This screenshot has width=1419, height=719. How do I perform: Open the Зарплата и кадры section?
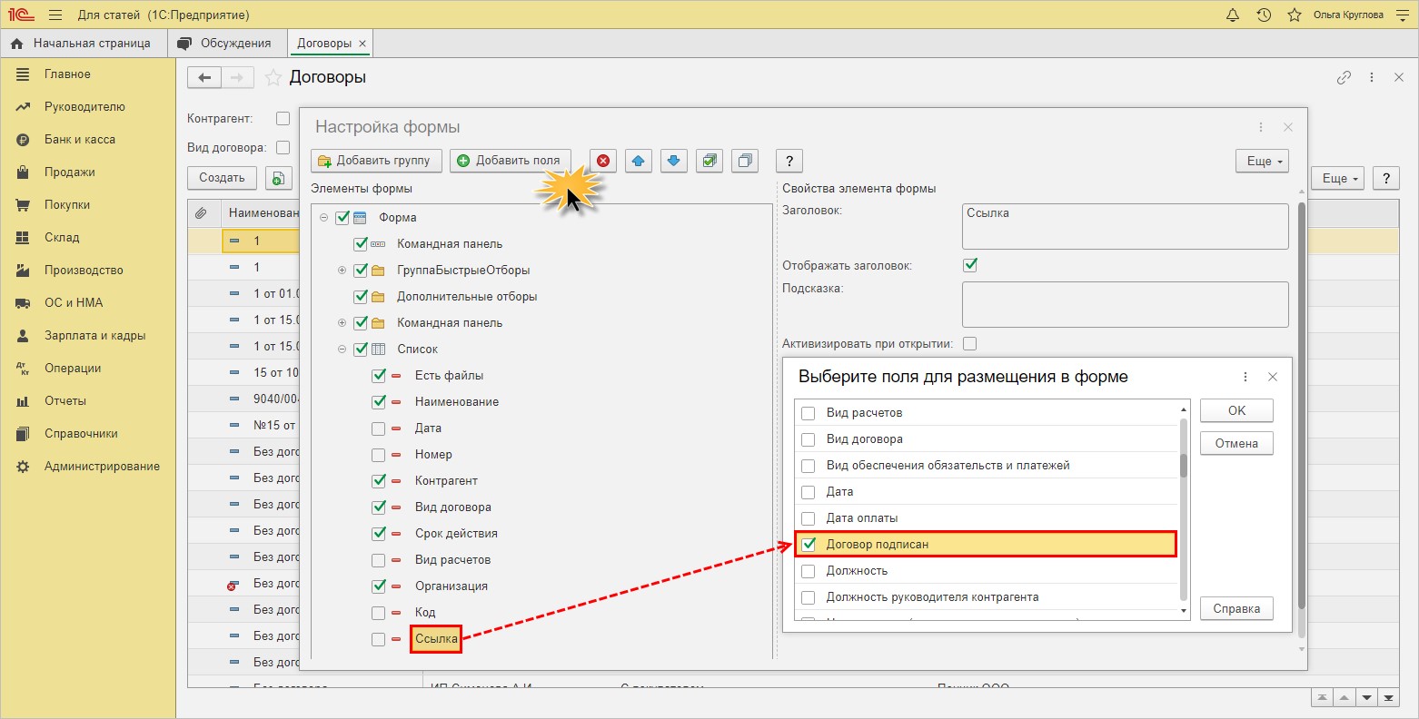coord(94,336)
